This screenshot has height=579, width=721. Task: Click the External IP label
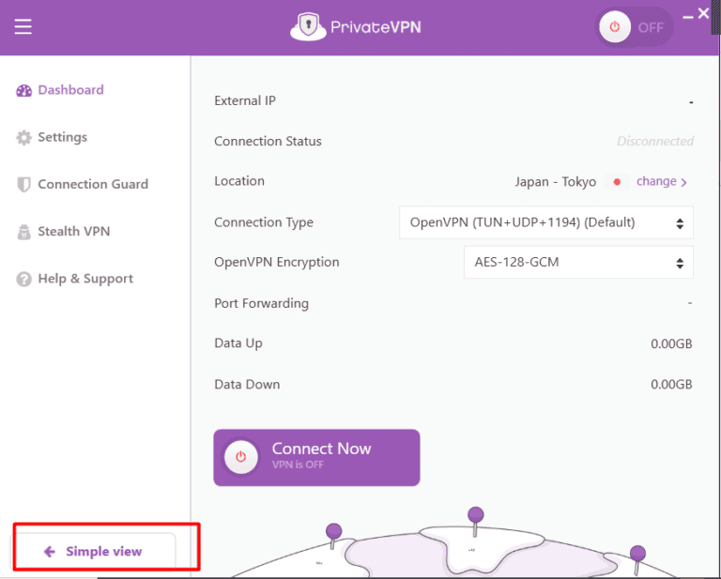(x=245, y=100)
